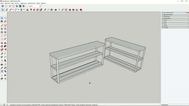Click the Измерения measurements input box
Screen dimensions: 189x106
point(178,105)
